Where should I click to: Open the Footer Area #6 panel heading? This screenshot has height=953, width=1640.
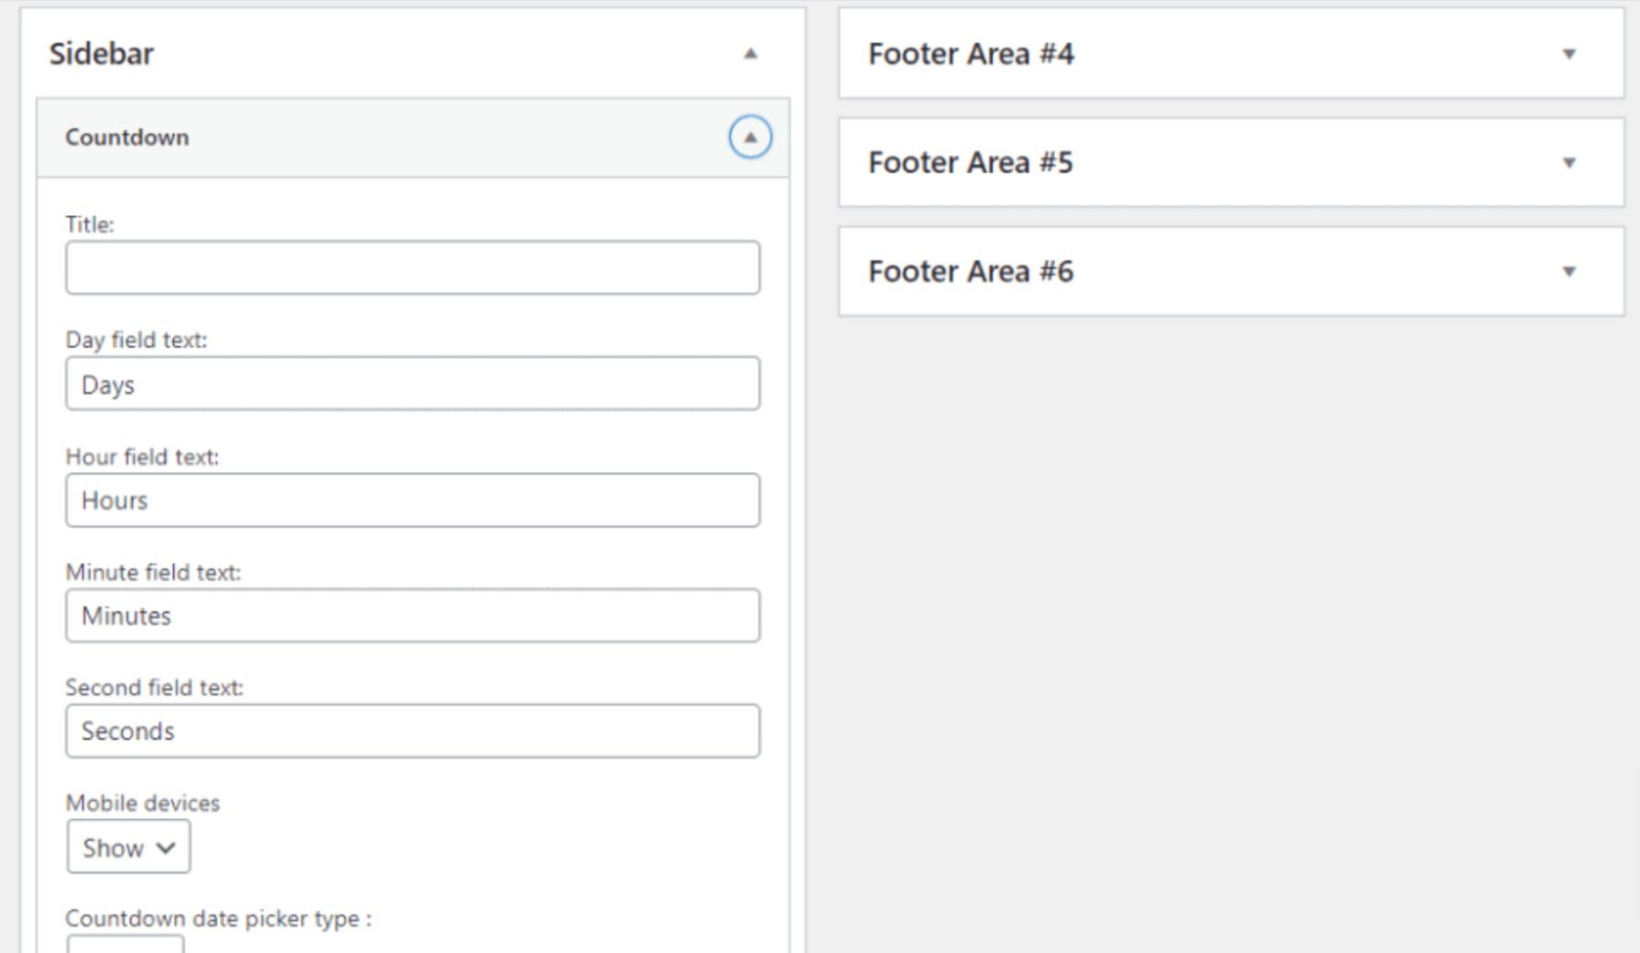point(970,272)
